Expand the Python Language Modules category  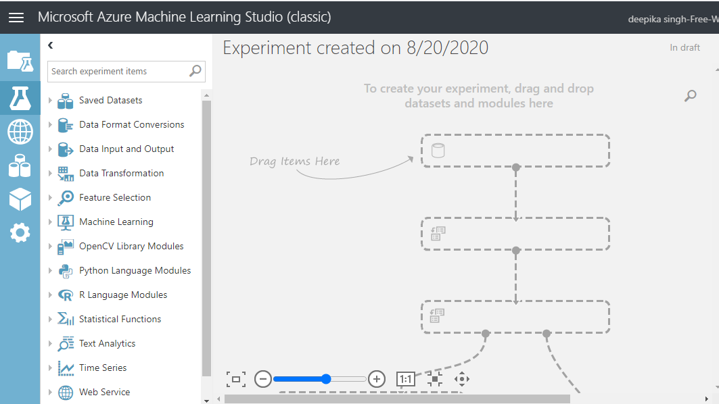point(50,270)
